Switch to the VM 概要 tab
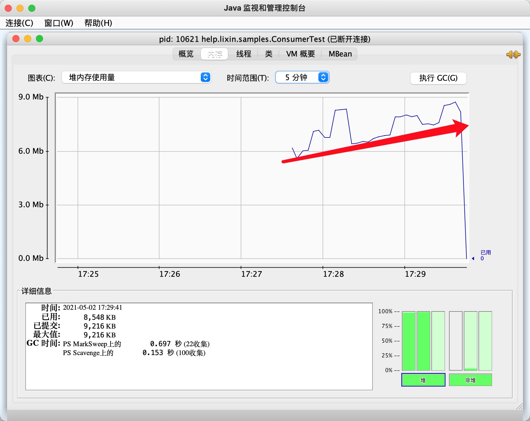Image resolution: width=530 pixels, height=421 pixels. tap(300, 54)
